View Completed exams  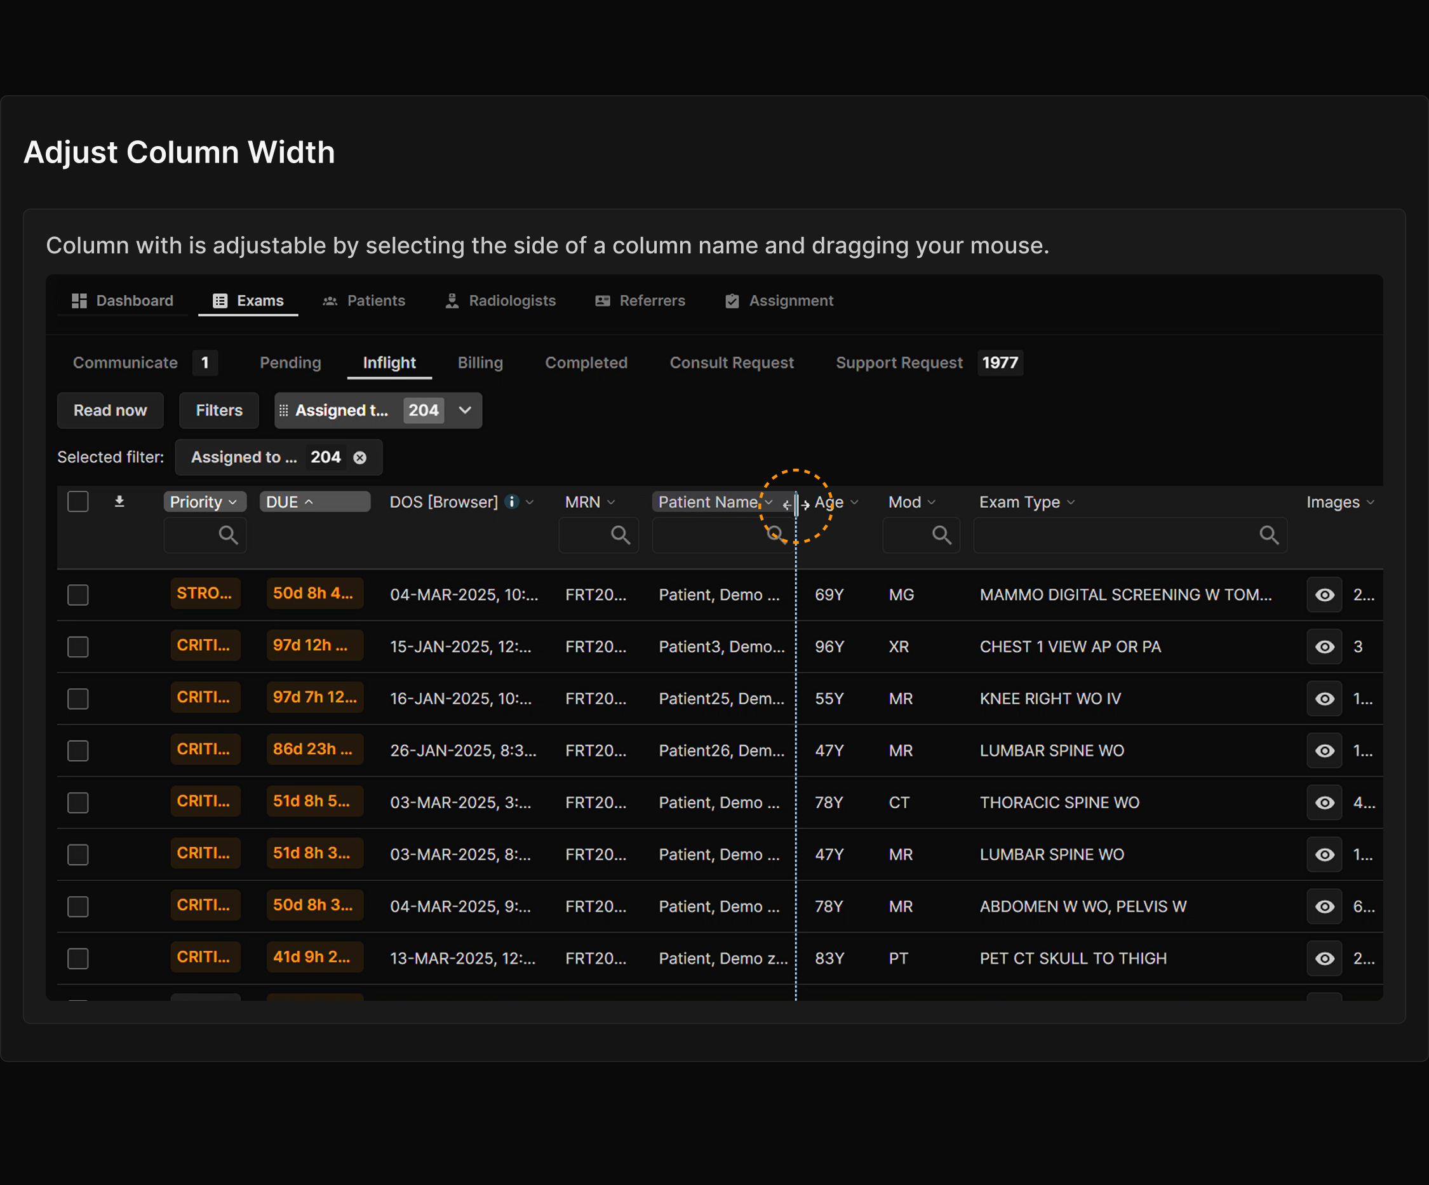(x=587, y=363)
